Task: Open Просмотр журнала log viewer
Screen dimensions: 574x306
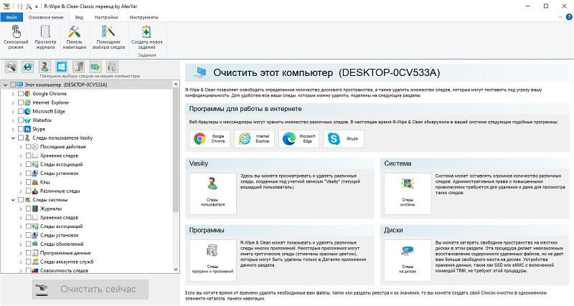Action: coord(45,37)
